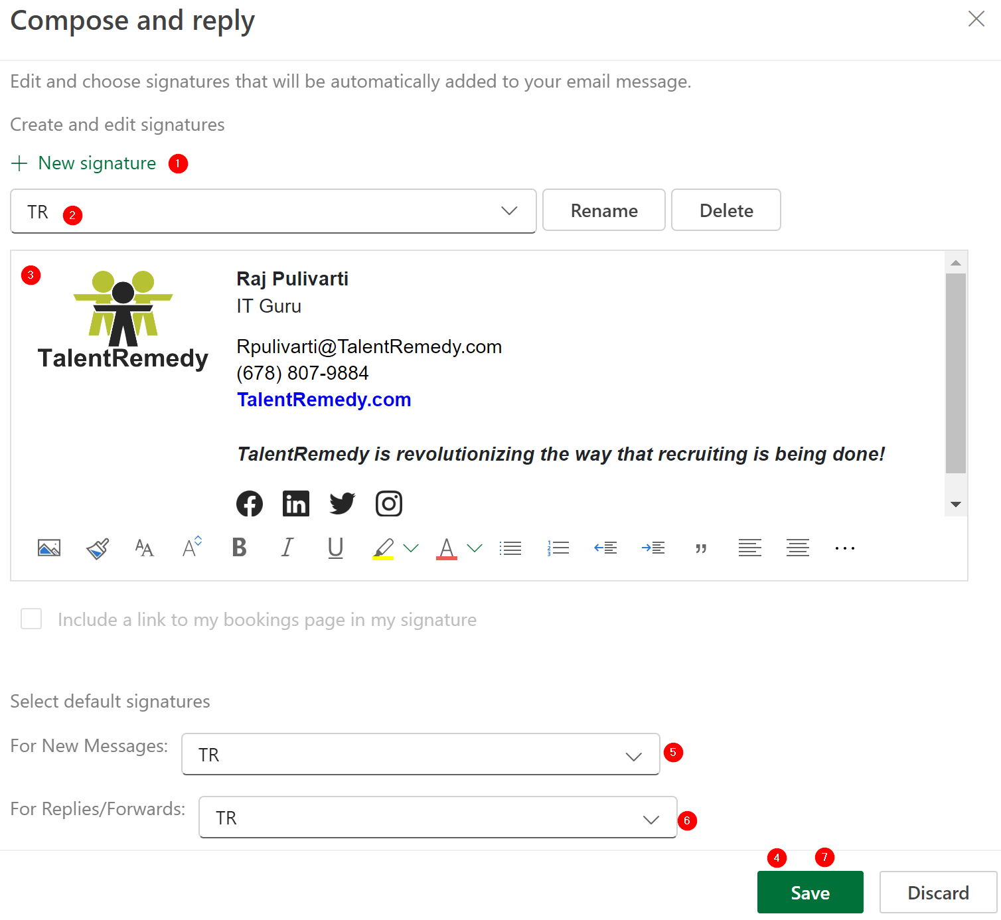The height and width of the screenshot is (920, 1001).
Task: Open more formatting options ellipsis
Action: (x=845, y=548)
